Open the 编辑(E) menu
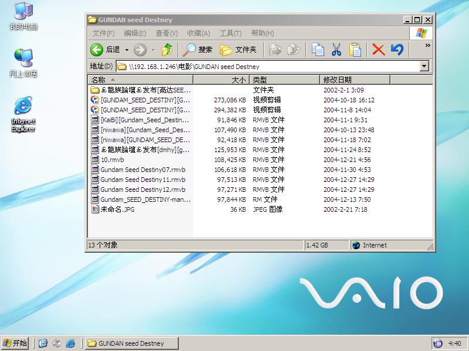The width and height of the screenshot is (469, 351). coord(135,33)
